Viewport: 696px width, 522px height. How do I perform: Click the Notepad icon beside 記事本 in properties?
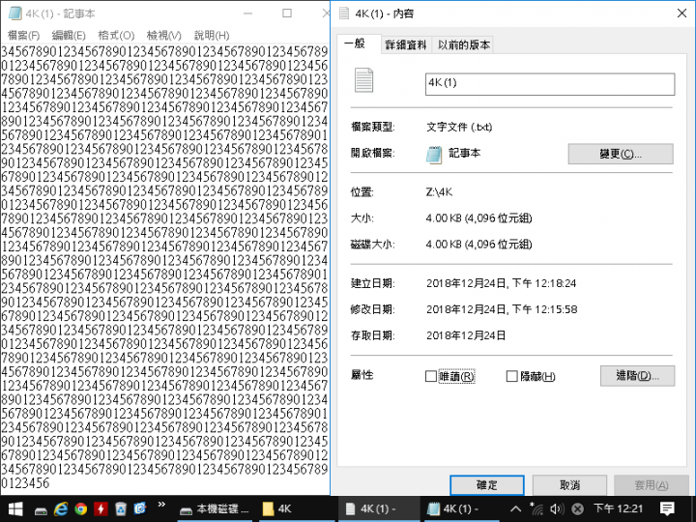point(434,154)
